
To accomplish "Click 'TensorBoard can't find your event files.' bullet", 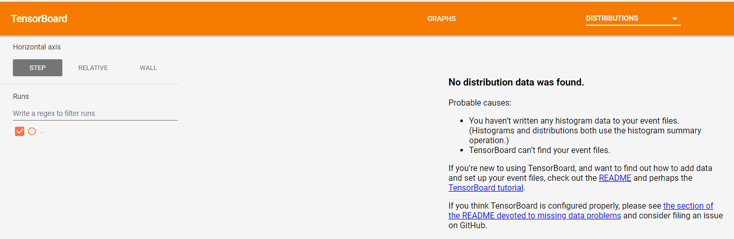I will [x=540, y=150].
